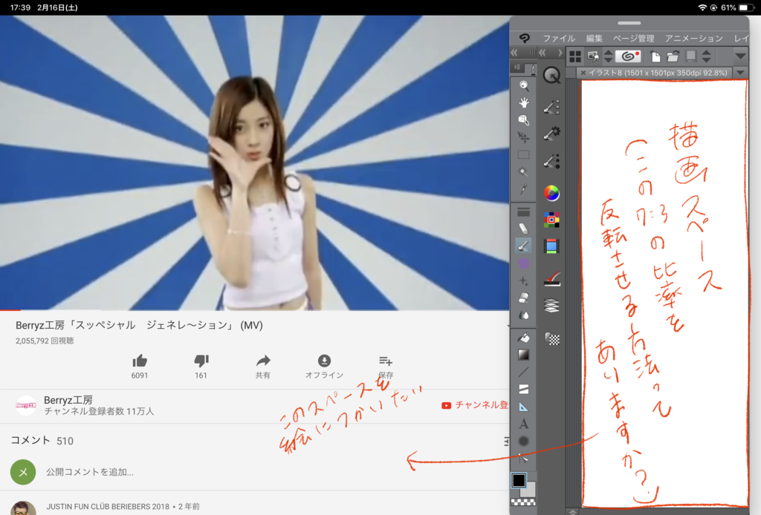
Task: Close the イラスト8 canvas tab
Action: [583, 73]
